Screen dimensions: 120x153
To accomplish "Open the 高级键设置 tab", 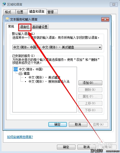I will pyautogui.click(x=40, y=27).
